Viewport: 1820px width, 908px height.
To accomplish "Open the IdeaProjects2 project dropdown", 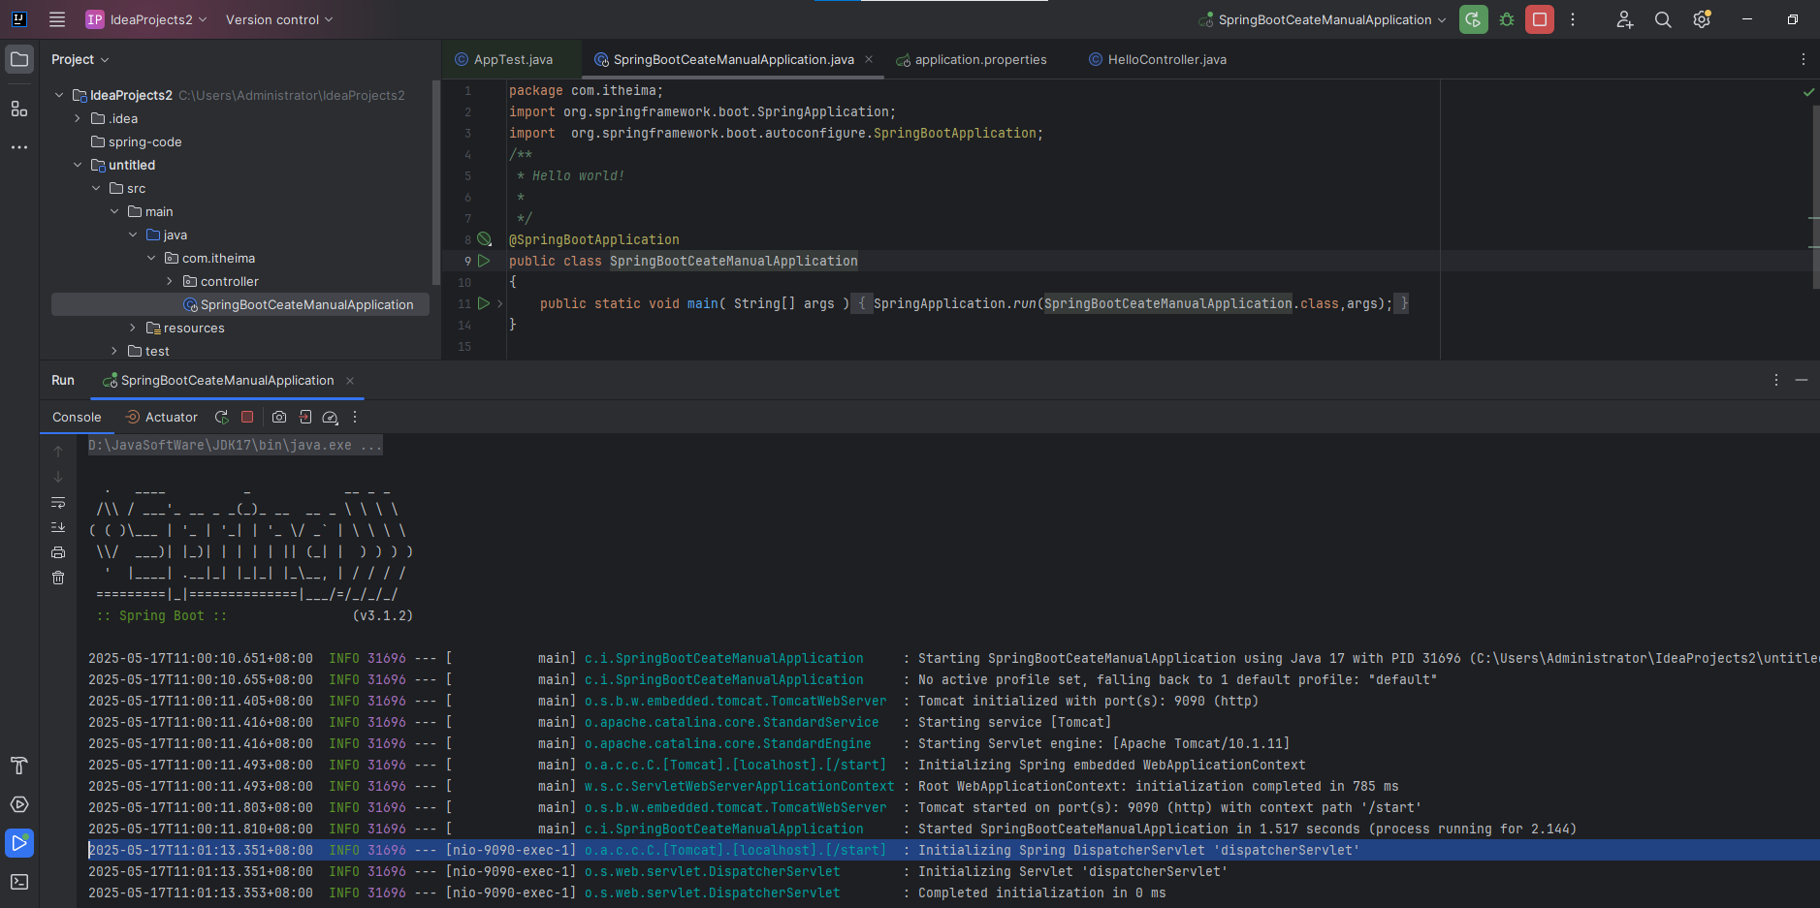I will (146, 19).
